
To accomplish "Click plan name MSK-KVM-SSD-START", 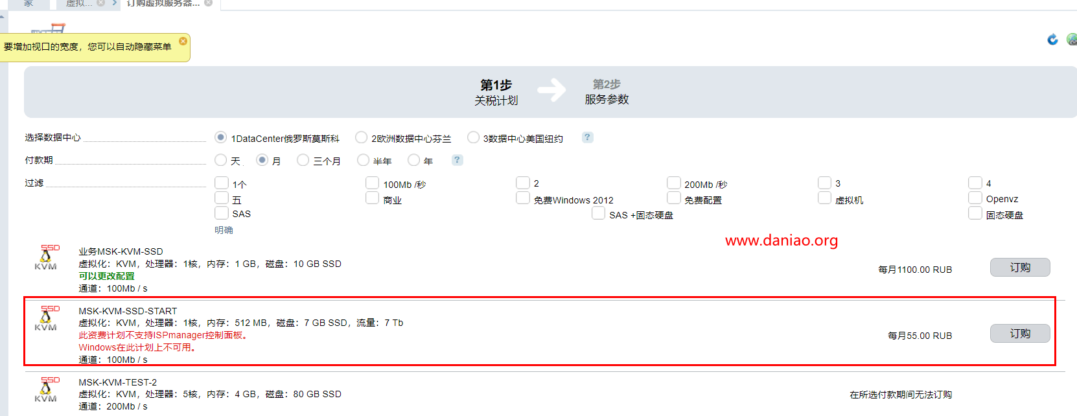I will click(x=128, y=311).
